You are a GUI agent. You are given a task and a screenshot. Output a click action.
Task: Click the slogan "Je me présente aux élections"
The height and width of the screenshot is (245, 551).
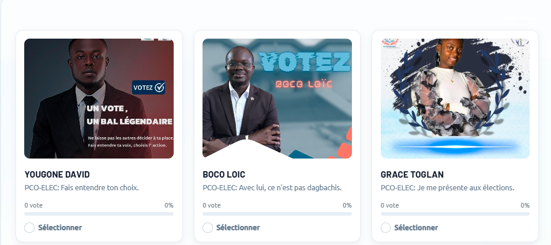point(466,188)
